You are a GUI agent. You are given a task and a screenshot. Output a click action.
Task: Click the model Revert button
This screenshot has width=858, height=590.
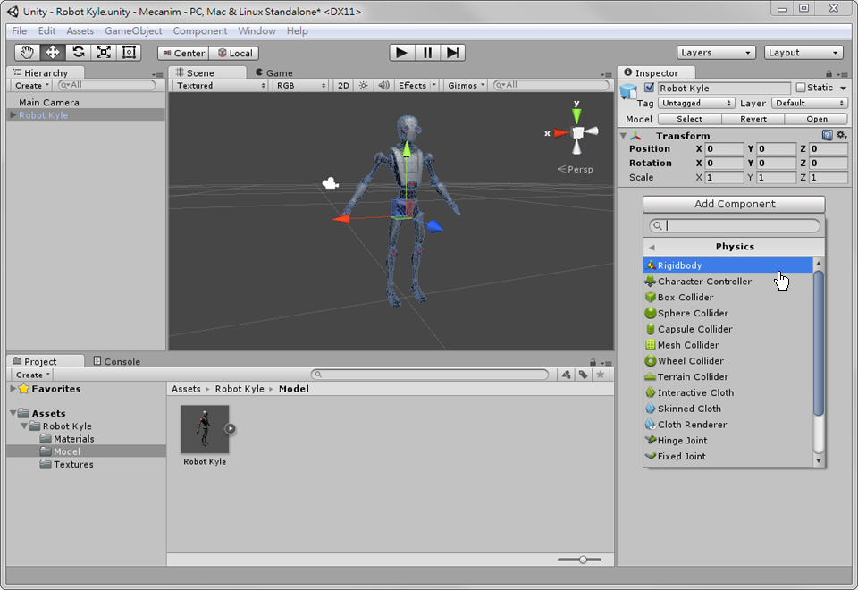click(x=753, y=119)
